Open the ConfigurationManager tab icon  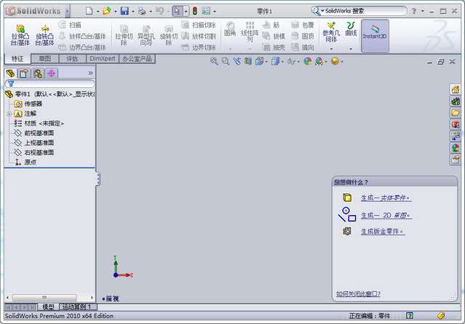(37, 73)
